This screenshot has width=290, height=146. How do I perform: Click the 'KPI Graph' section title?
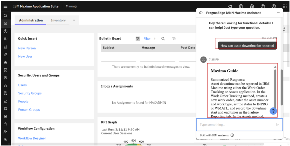[109, 122]
